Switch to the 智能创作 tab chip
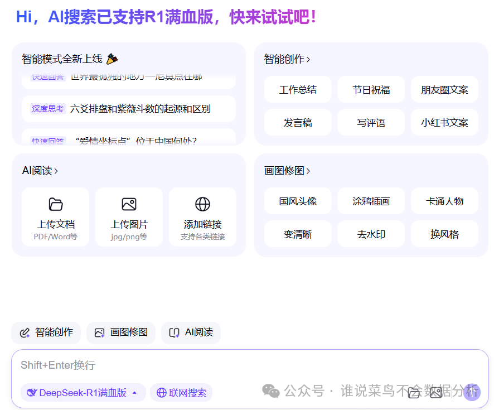This screenshot has width=494, height=410. pyautogui.click(x=46, y=332)
